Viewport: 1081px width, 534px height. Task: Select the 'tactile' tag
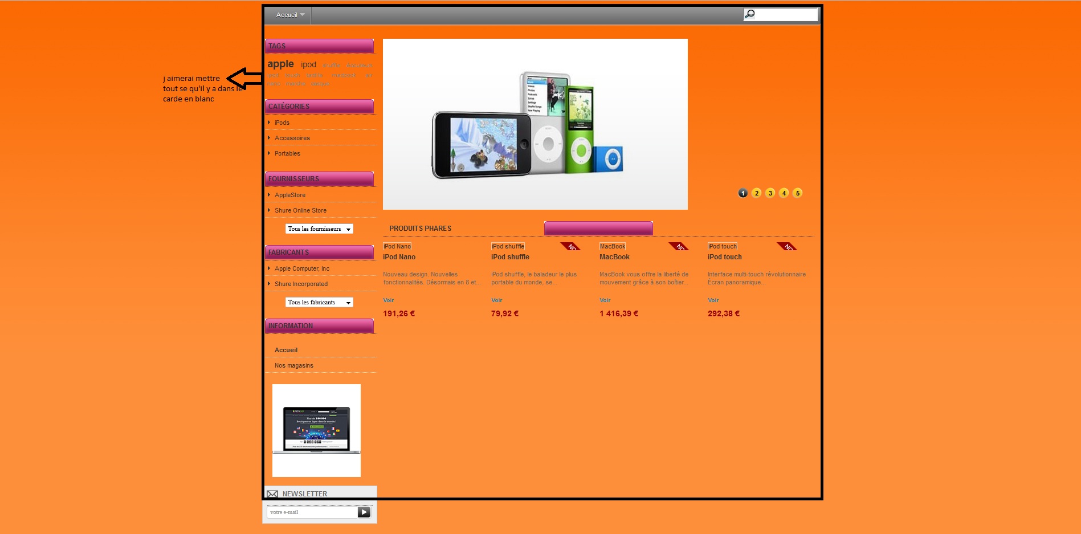[315, 75]
